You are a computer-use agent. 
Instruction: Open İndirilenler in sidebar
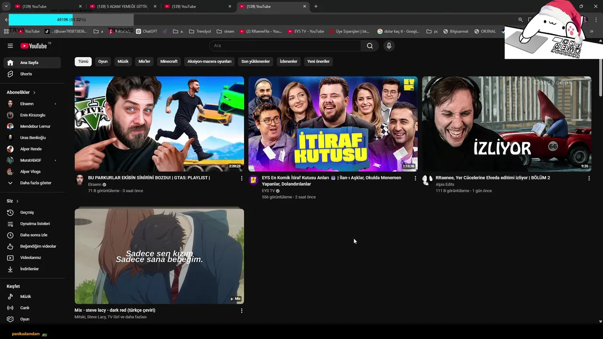click(x=32, y=269)
